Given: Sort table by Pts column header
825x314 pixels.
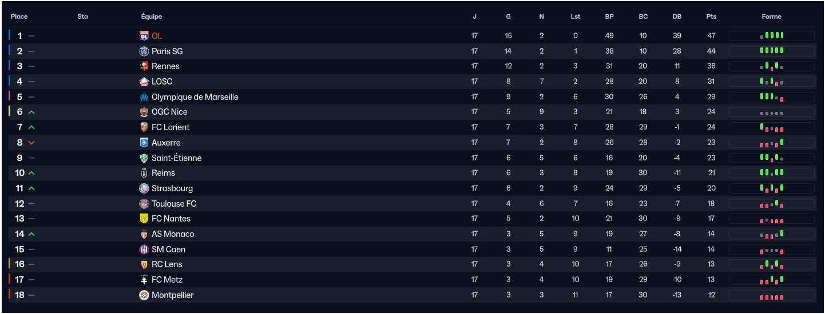Looking at the screenshot, I should click(x=711, y=17).
